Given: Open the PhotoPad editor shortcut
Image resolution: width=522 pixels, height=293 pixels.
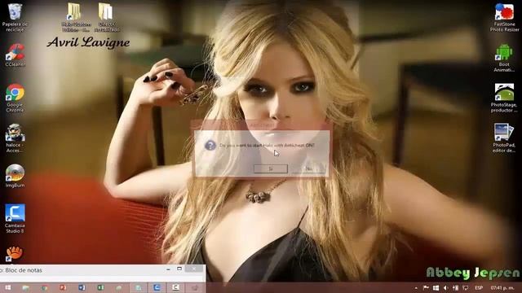Looking at the screenshot, I should coord(504,138).
